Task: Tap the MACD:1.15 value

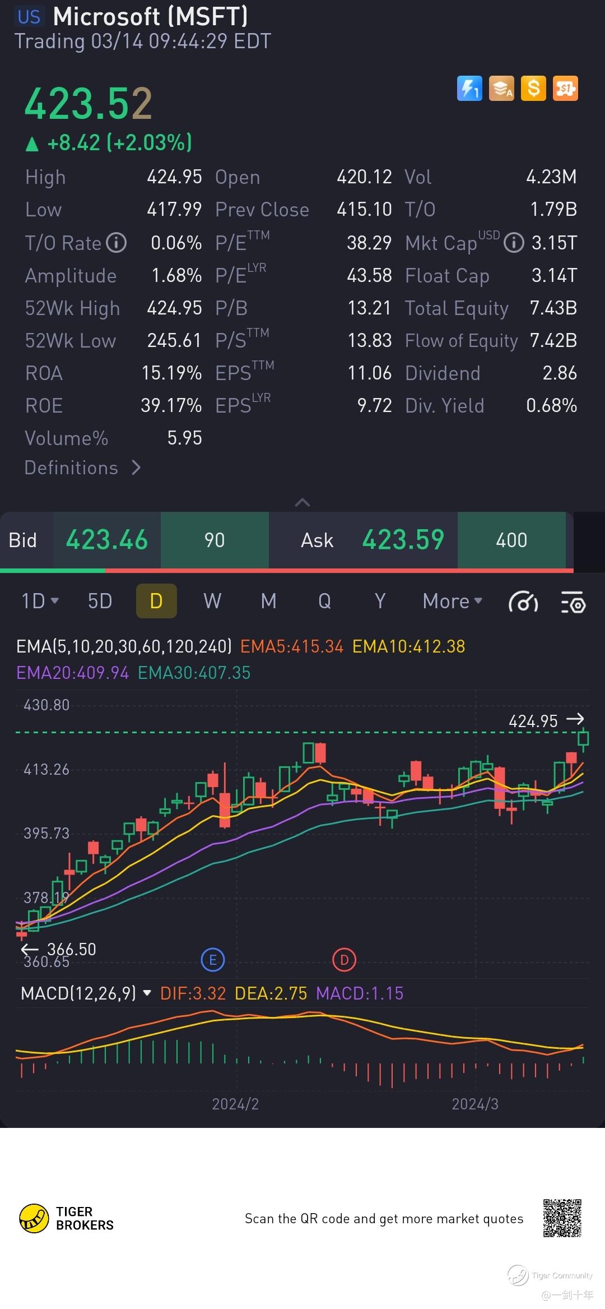Action: [x=360, y=993]
